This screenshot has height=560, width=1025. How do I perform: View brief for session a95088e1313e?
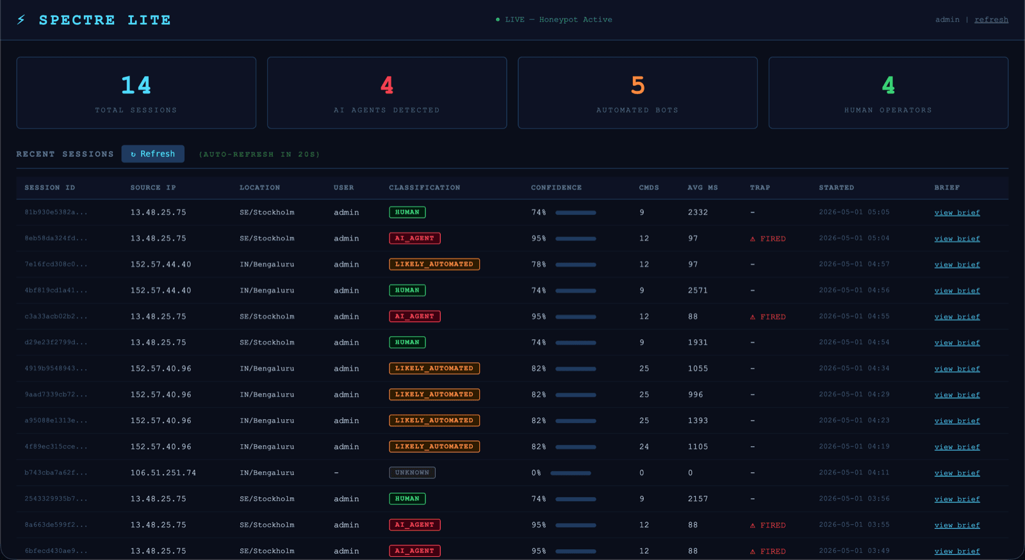pyautogui.click(x=957, y=420)
